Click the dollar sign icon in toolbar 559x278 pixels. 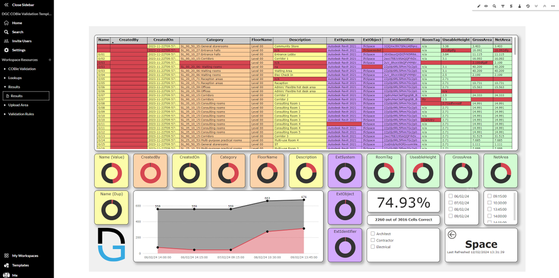point(511,6)
